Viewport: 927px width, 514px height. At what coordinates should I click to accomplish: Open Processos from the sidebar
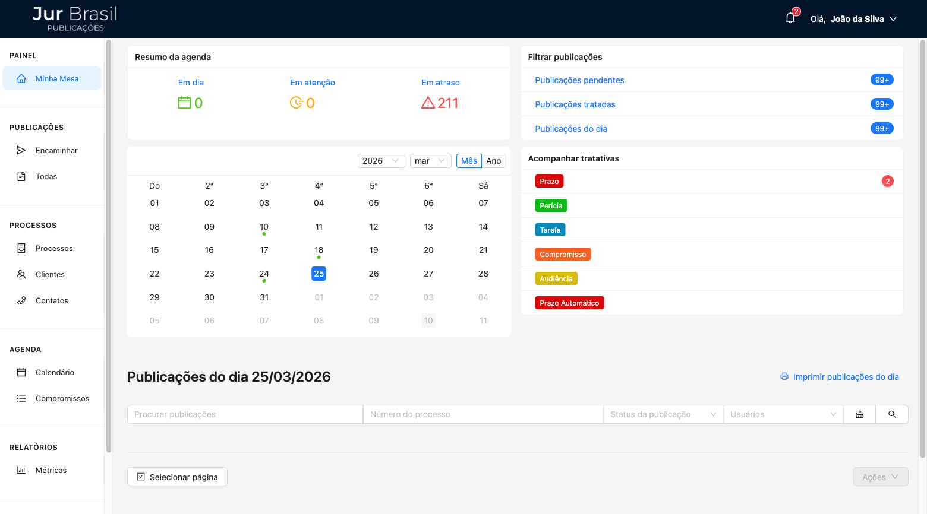pos(21,248)
